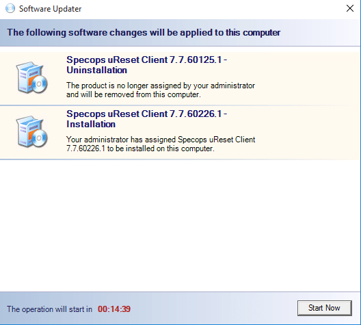Image resolution: width=361 pixels, height=325 pixels.
Task: Click the CD disc on the installation package icon
Action: click(40, 138)
